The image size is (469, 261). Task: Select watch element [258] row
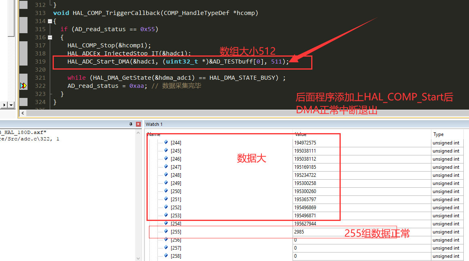(303, 256)
